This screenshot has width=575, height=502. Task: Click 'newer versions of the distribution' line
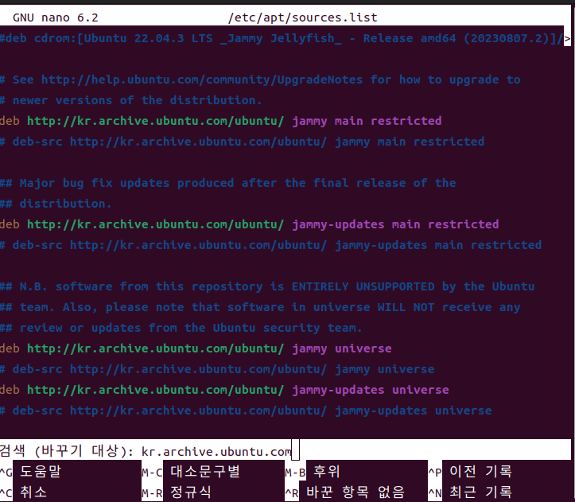point(131,100)
